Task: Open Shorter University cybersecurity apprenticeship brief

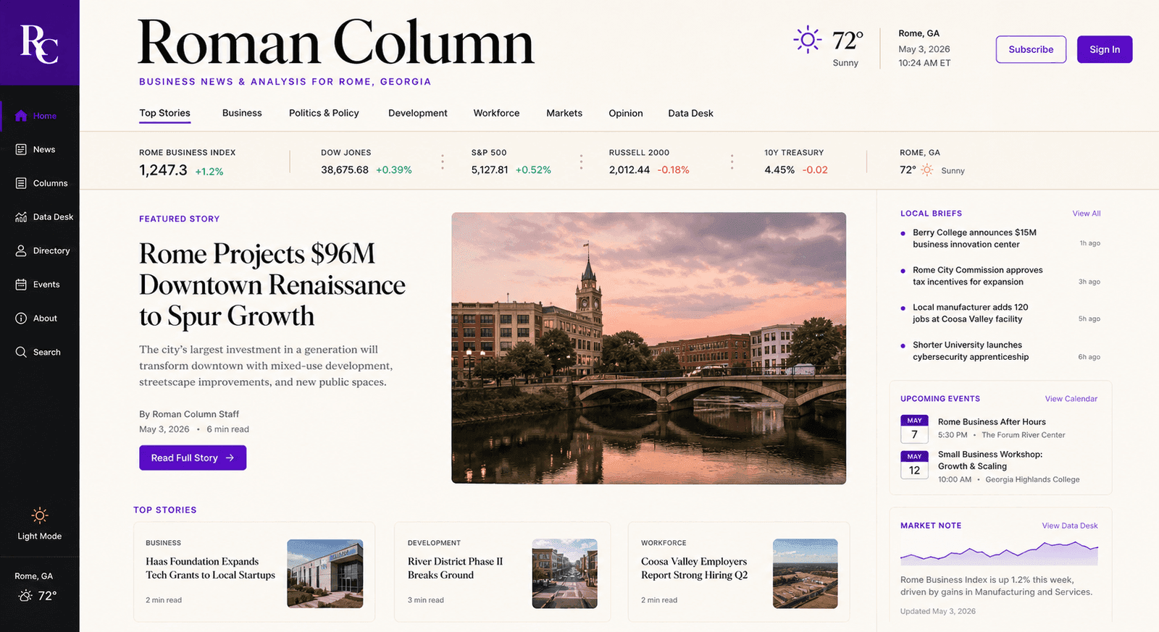Action: 971,351
